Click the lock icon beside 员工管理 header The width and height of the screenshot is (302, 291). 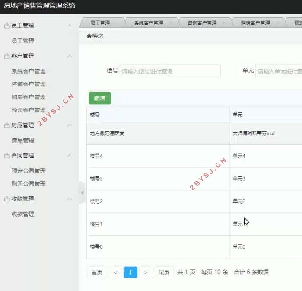click(x=7, y=26)
